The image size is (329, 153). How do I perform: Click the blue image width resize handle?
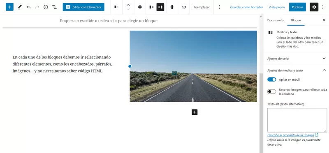tap(130, 66)
